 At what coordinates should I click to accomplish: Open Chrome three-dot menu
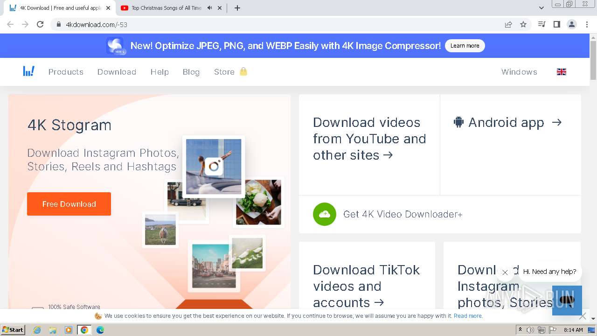587,24
